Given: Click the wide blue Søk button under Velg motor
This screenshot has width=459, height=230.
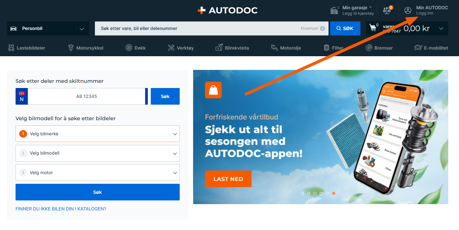Looking at the screenshot, I should click(x=97, y=192).
